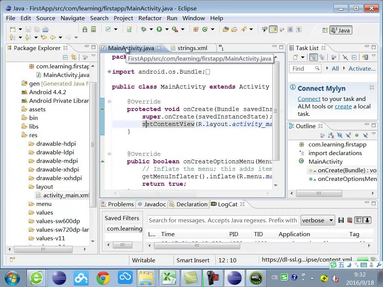Show hidden editor tabs list chevron

tap(221, 47)
